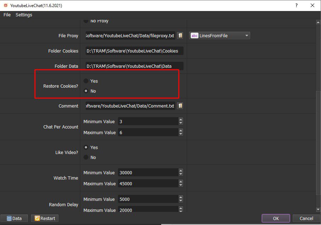This screenshot has width=321, height=225.
Task: Click Chat Per Account maximum value field
Action: [x=148, y=132]
